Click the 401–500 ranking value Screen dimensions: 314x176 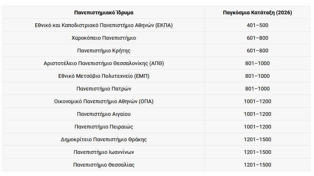257,25
